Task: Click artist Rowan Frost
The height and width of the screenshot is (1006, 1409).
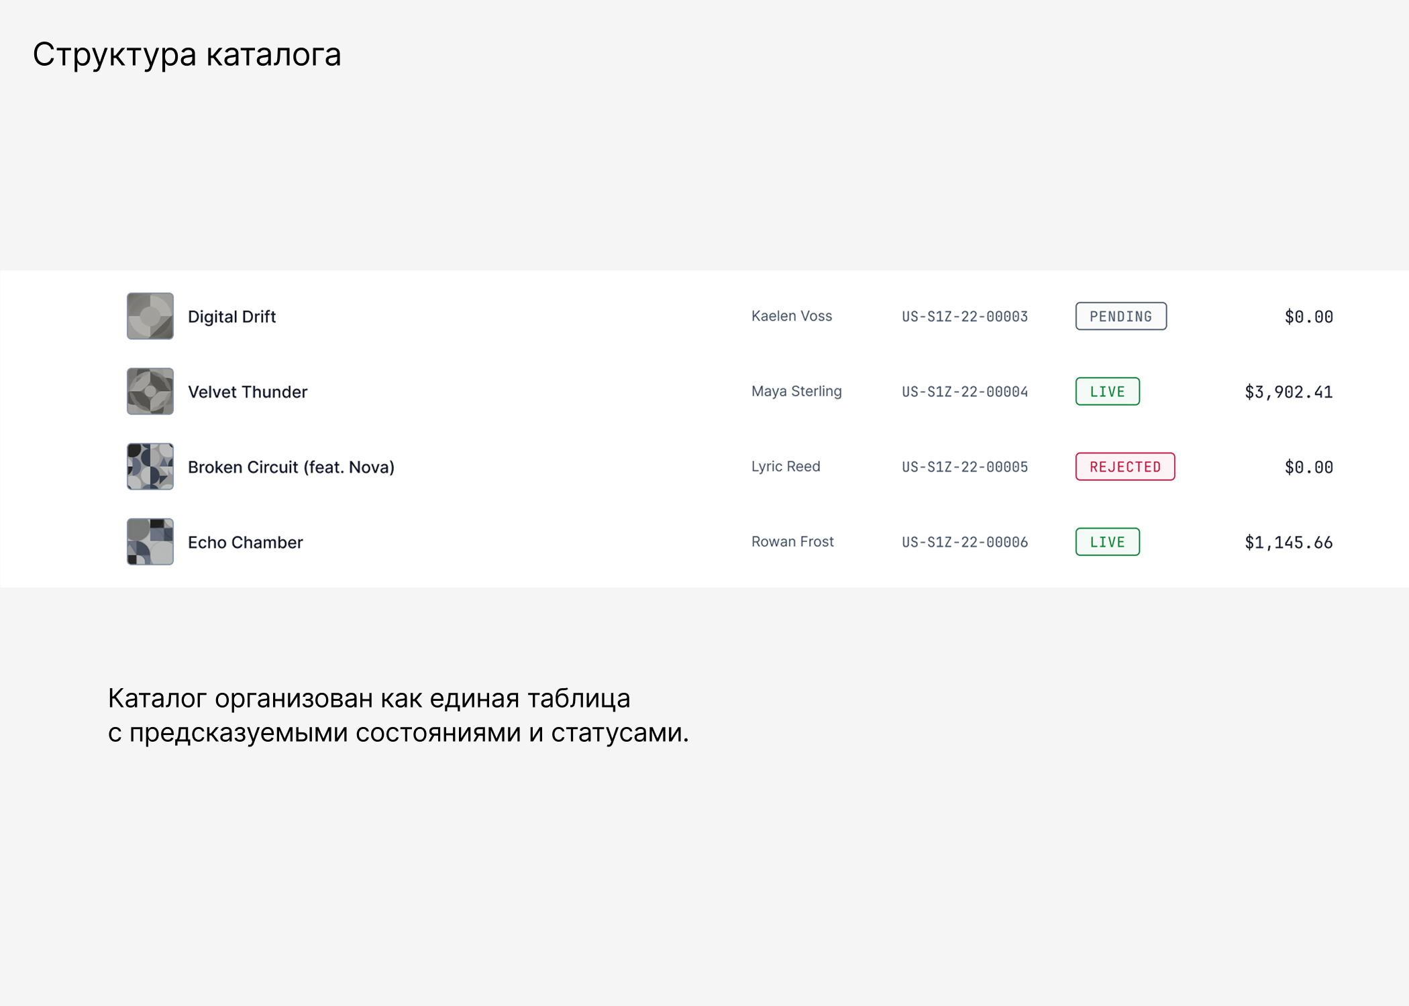Action: coord(792,541)
